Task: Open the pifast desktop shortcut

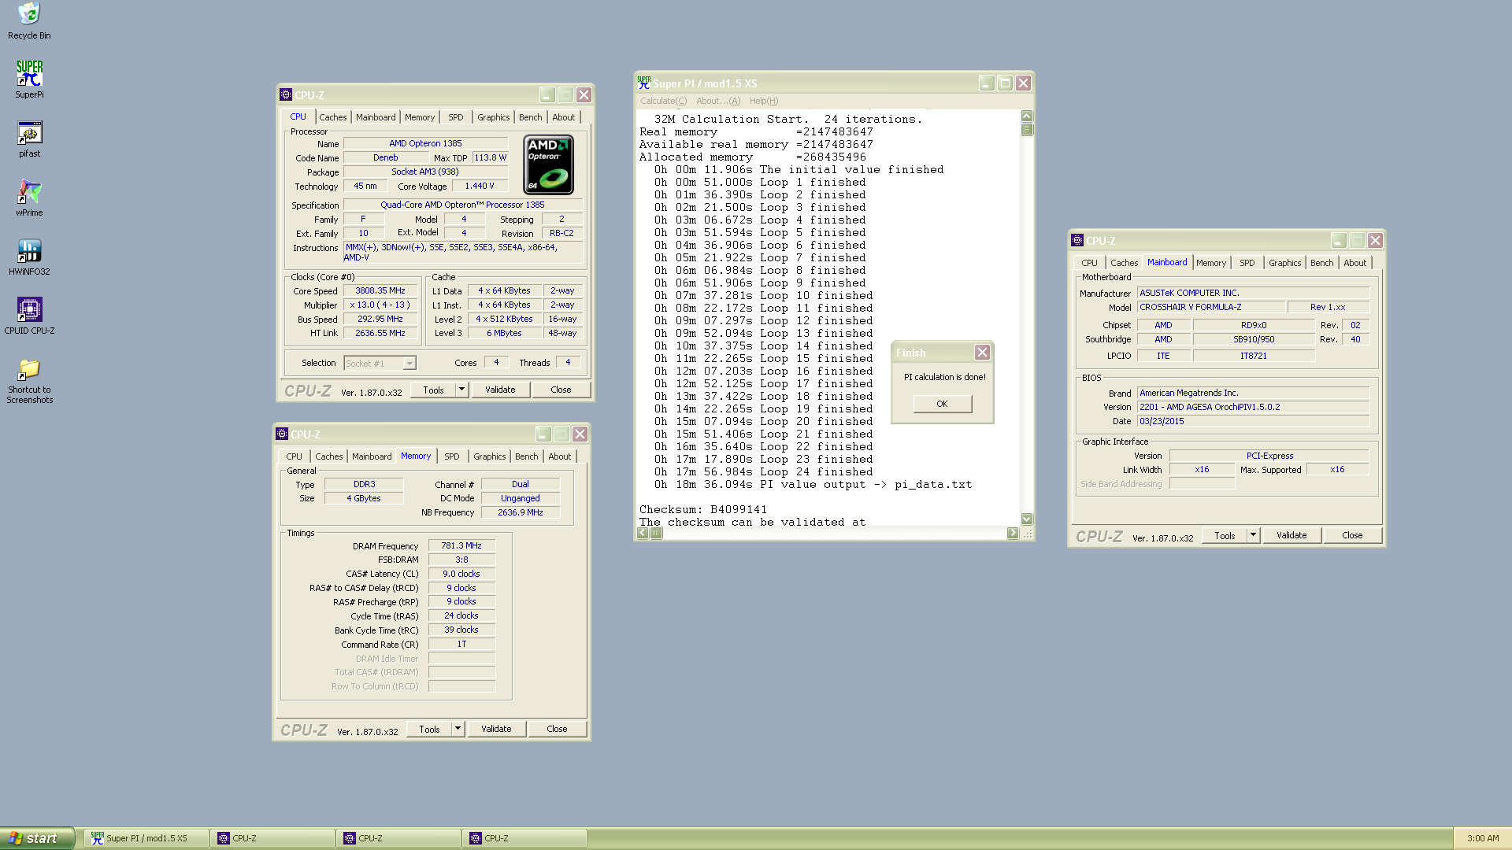Action: coord(29,139)
